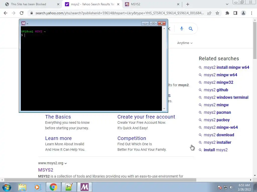Open Windows Explorer from taskbar

pyautogui.click(x=22, y=187)
